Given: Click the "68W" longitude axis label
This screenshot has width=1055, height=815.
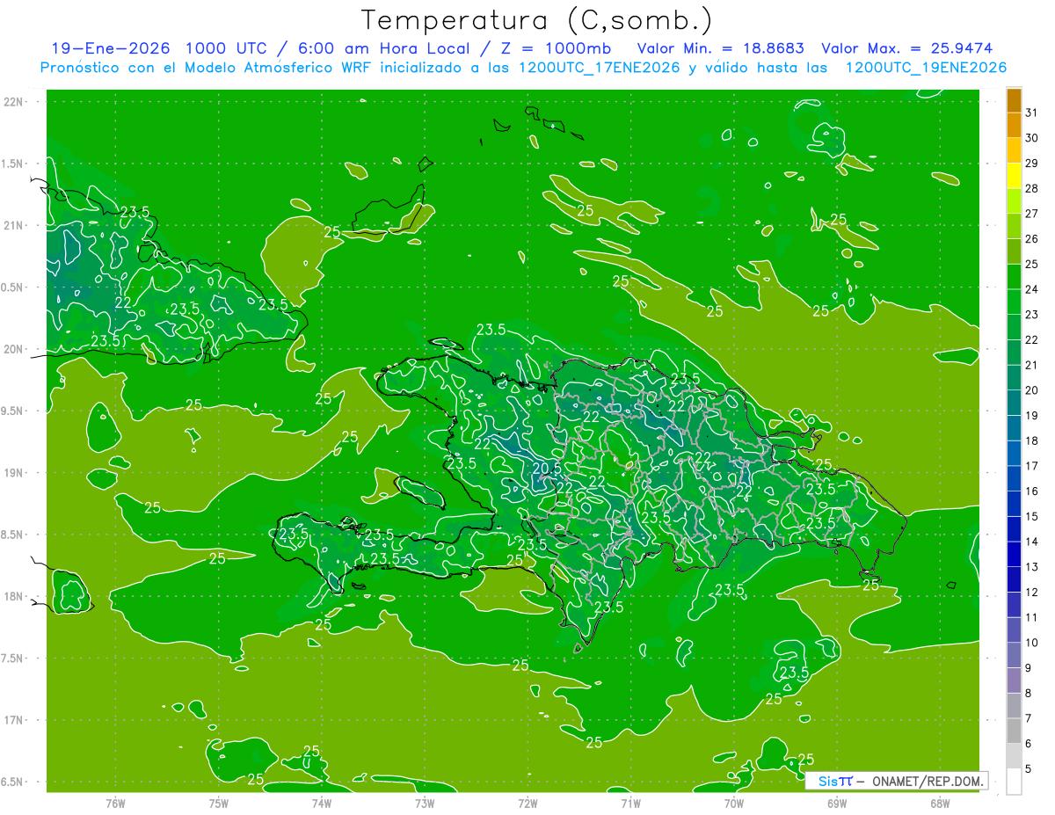Looking at the screenshot, I should click(940, 804).
